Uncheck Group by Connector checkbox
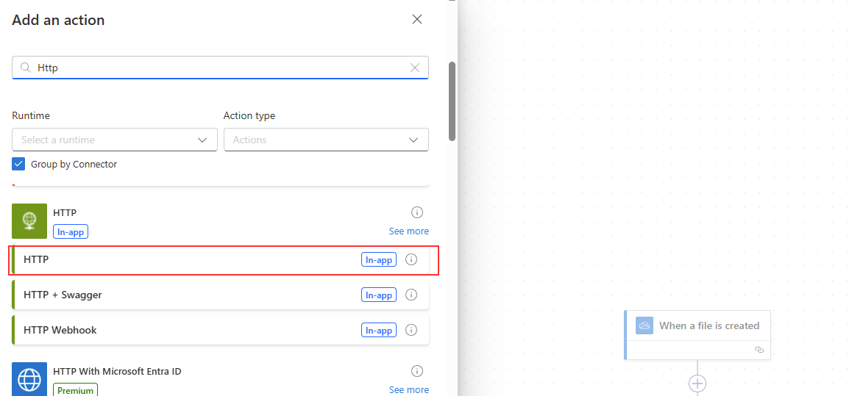852x396 pixels. pos(19,164)
